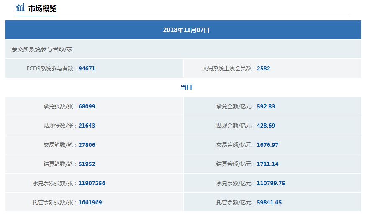This screenshot has height=214, width=367.
Task: Select transaction count value 27806
Action: pyautogui.click(x=87, y=145)
